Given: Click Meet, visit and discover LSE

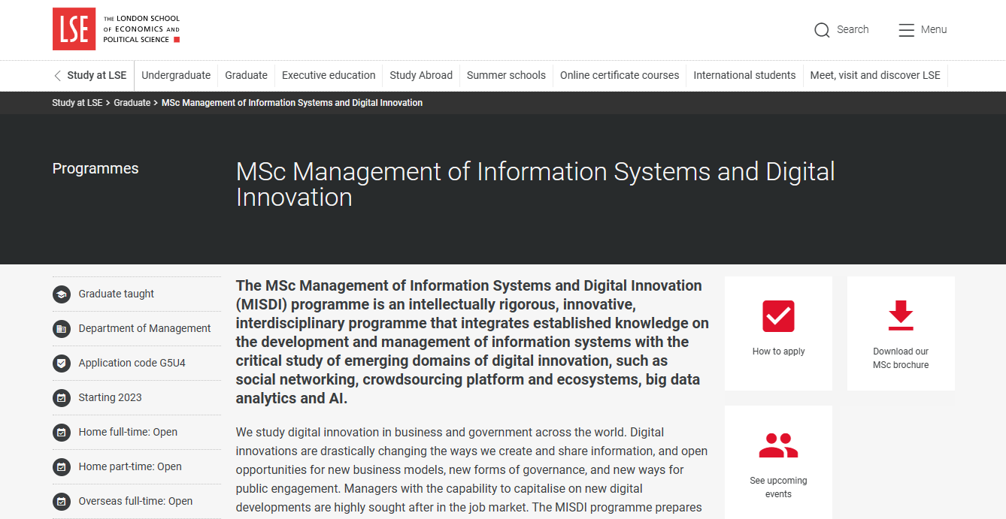Looking at the screenshot, I should click(x=875, y=76).
